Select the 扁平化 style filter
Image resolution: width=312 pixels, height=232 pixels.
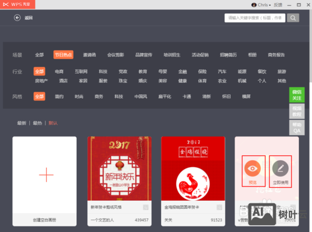pyautogui.click(x=165, y=97)
